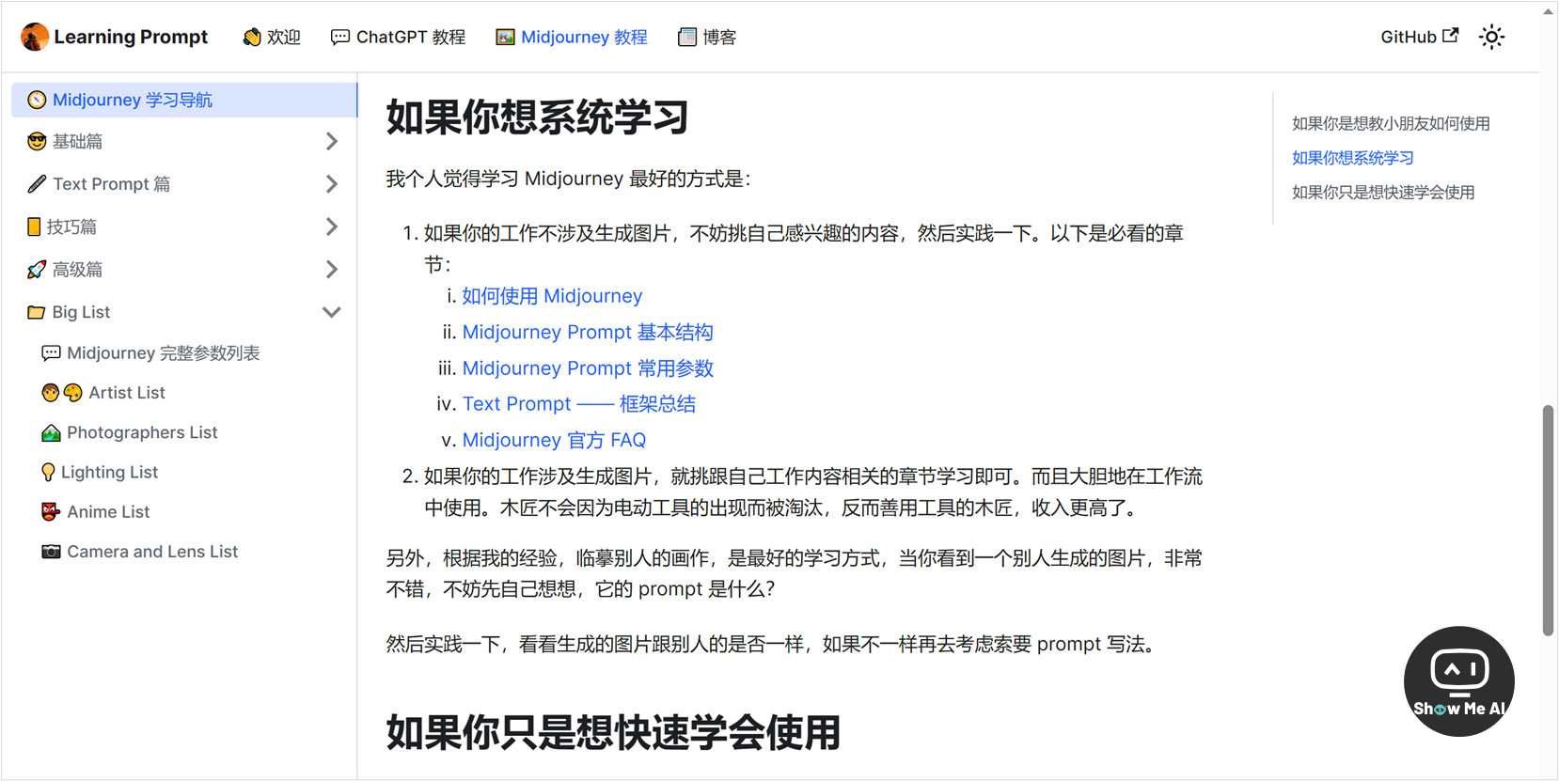Open the Camera and Lens List page
1559x781 pixels.
pos(152,552)
